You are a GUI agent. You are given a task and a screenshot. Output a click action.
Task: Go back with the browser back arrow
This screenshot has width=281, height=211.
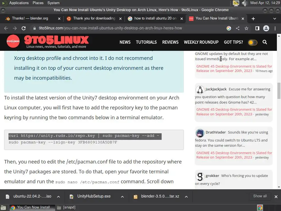coord(6,28)
